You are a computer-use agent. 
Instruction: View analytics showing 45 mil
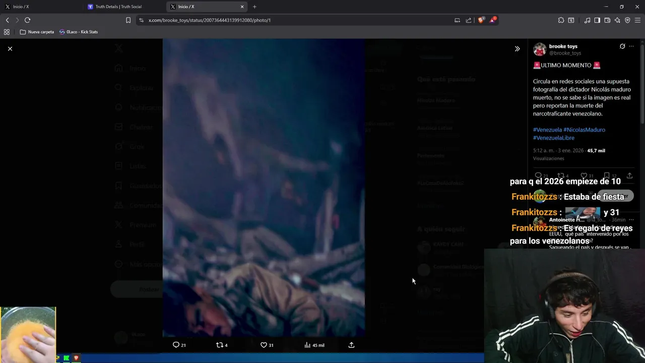click(x=314, y=345)
